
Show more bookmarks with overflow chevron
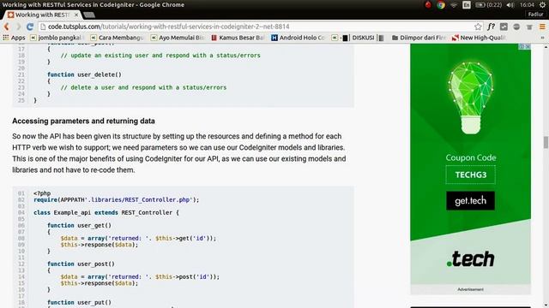click(x=542, y=38)
